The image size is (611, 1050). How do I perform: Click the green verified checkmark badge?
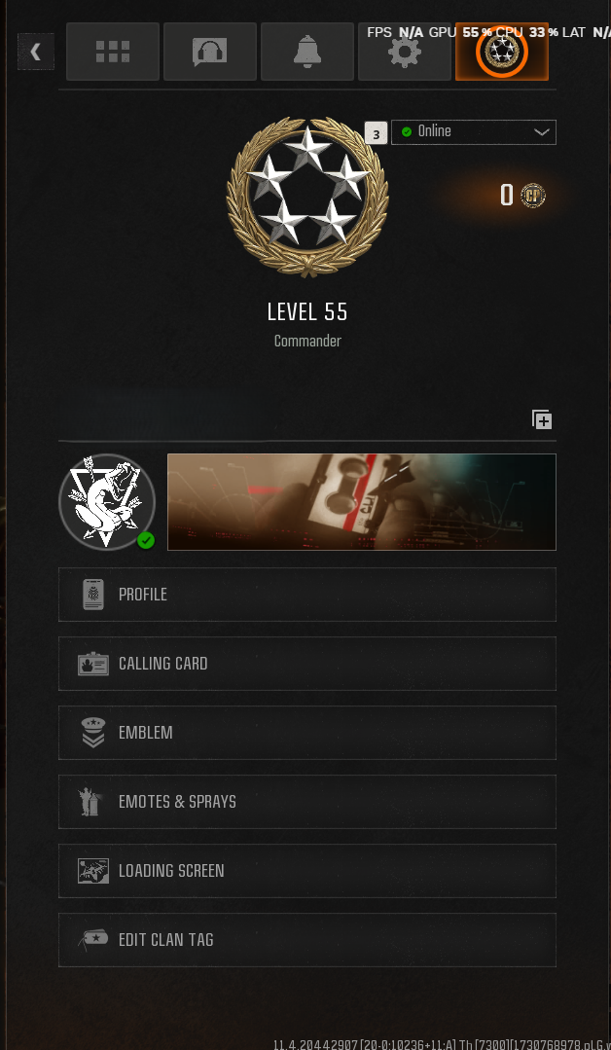pyautogui.click(x=146, y=540)
